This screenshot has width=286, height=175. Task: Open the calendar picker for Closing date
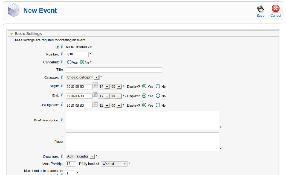[95, 104]
